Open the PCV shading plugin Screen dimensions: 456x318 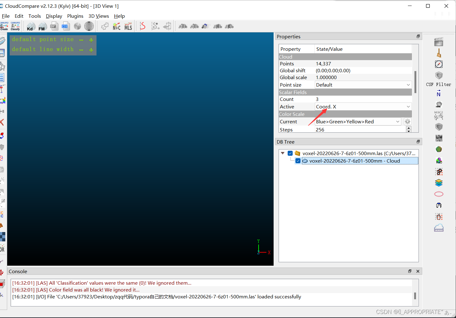439,138
